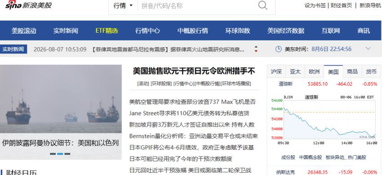Open 中概股行情 in navigation bar
Viewport: 382px width, 175px height.
click(193, 31)
